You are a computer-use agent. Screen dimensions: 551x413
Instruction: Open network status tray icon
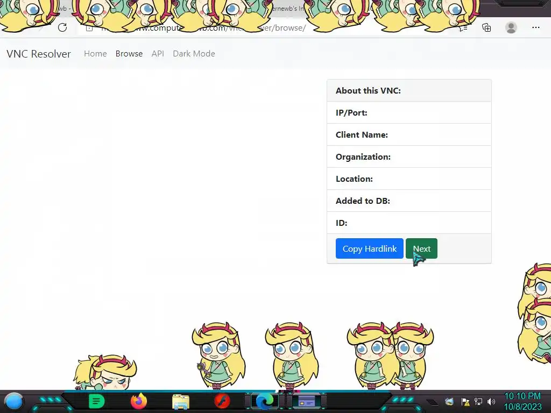pos(478,402)
